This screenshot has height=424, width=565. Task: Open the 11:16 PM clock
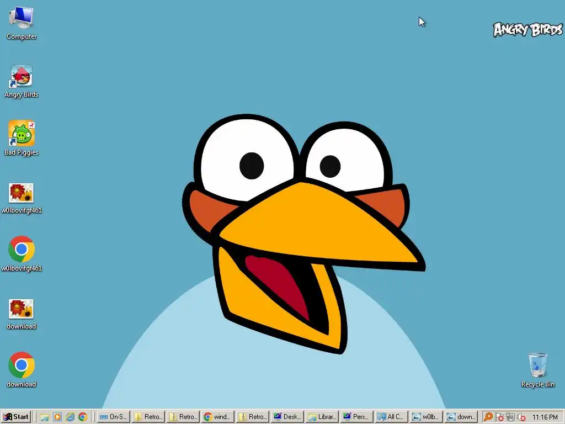point(545,417)
